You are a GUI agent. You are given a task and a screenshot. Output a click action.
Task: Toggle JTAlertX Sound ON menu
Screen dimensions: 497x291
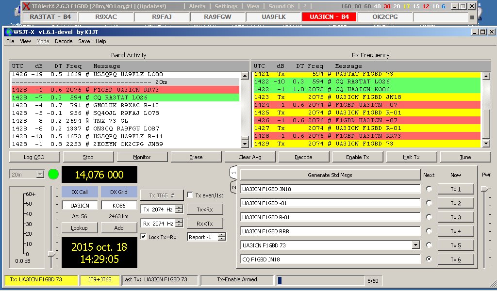pyautogui.click(x=282, y=6)
